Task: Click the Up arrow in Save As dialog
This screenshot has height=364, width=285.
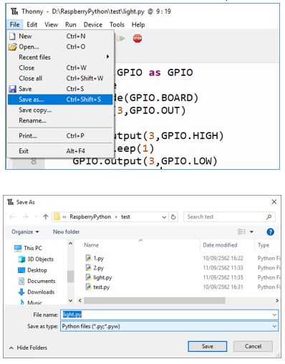Action: pyautogui.click(x=45, y=216)
